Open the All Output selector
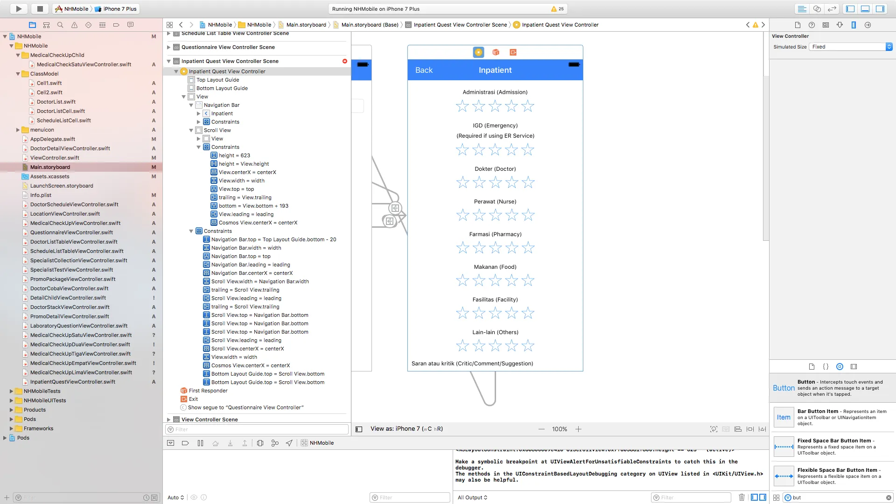 click(472, 497)
